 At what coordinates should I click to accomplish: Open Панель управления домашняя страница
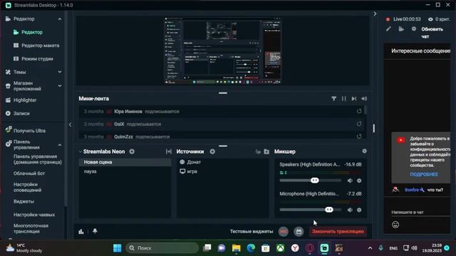[x=38, y=159]
